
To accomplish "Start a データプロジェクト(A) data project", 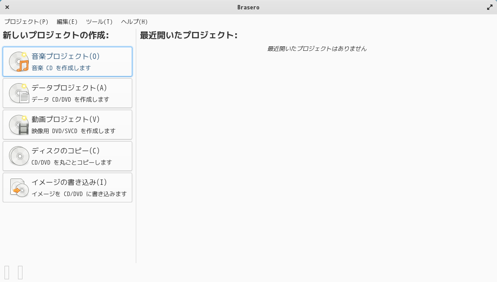I will (67, 93).
